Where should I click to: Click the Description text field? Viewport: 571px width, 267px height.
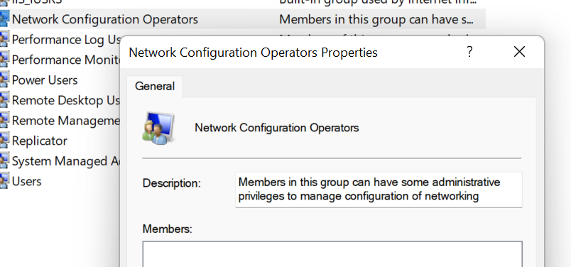pyautogui.click(x=379, y=190)
